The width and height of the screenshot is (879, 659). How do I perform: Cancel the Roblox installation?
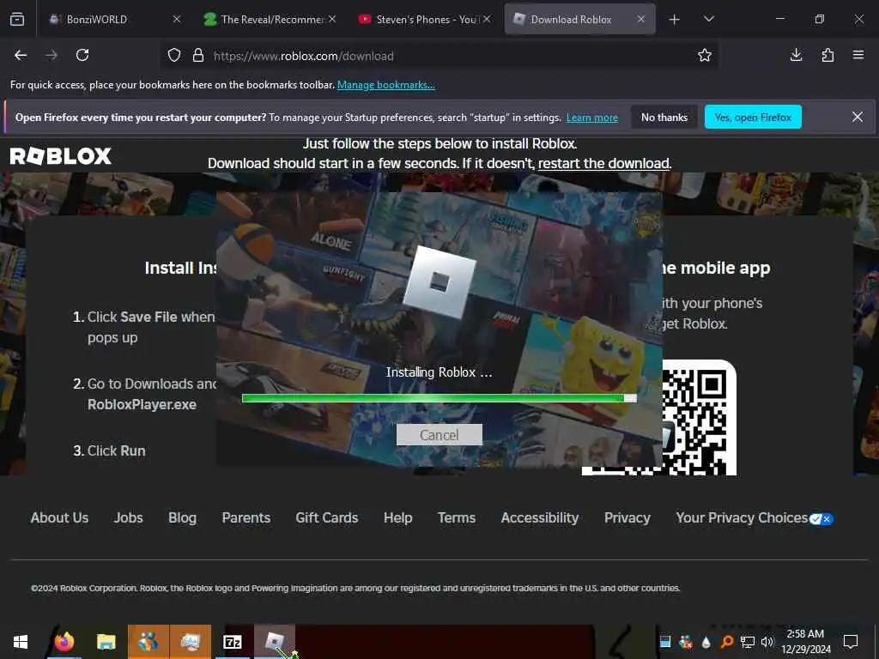(439, 435)
